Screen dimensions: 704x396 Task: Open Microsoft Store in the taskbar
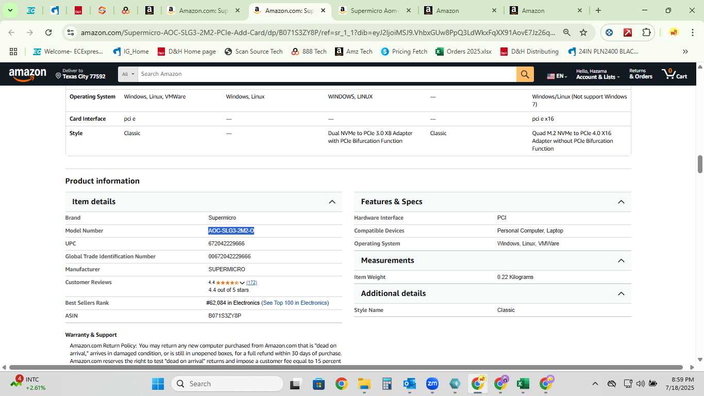click(x=319, y=384)
